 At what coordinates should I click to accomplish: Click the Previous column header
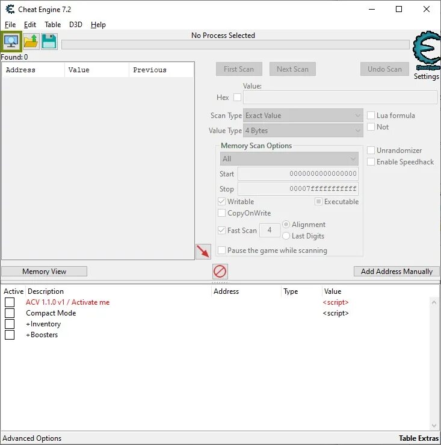coord(161,70)
